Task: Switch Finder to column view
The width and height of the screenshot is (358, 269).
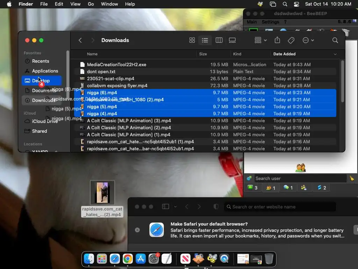Action: 219,40
